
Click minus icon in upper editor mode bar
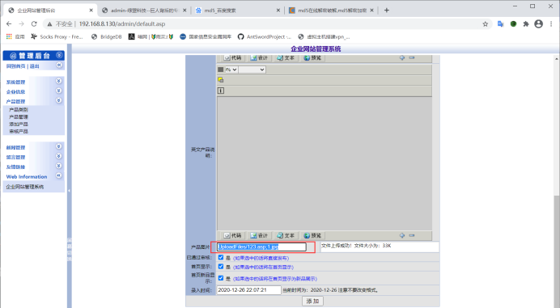(x=412, y=57)
